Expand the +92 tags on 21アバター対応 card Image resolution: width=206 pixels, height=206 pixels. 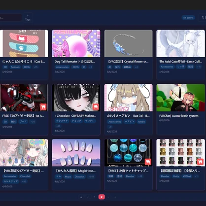[24, 181]
